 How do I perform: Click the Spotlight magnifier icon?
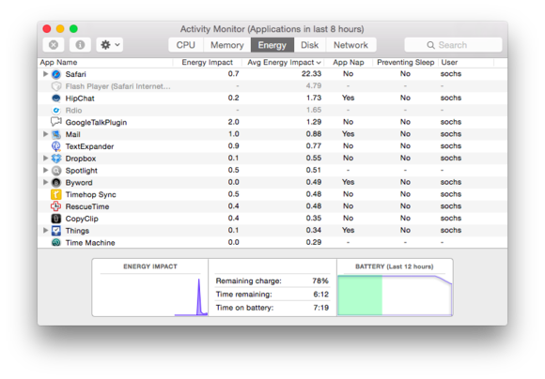point(56,171)
